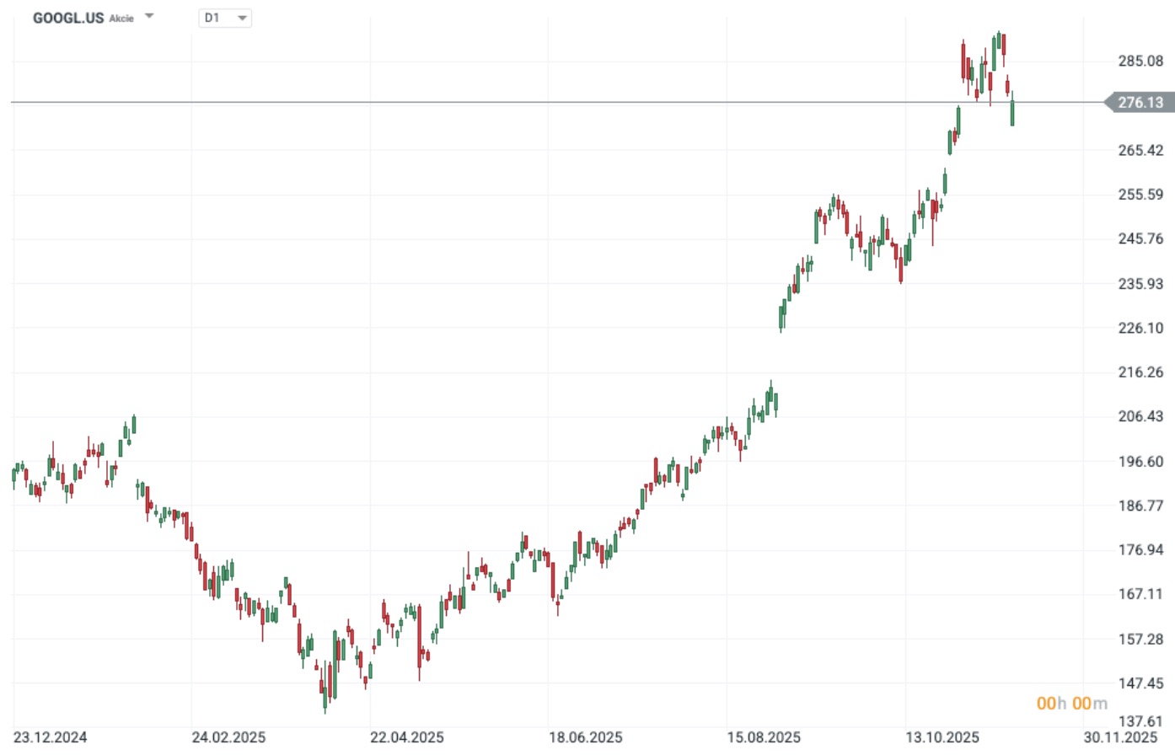The image size is (1175, 755).
Task: Open the dropdown arrow beside GOOGL.US Akcie
Action: pos(149,16)
